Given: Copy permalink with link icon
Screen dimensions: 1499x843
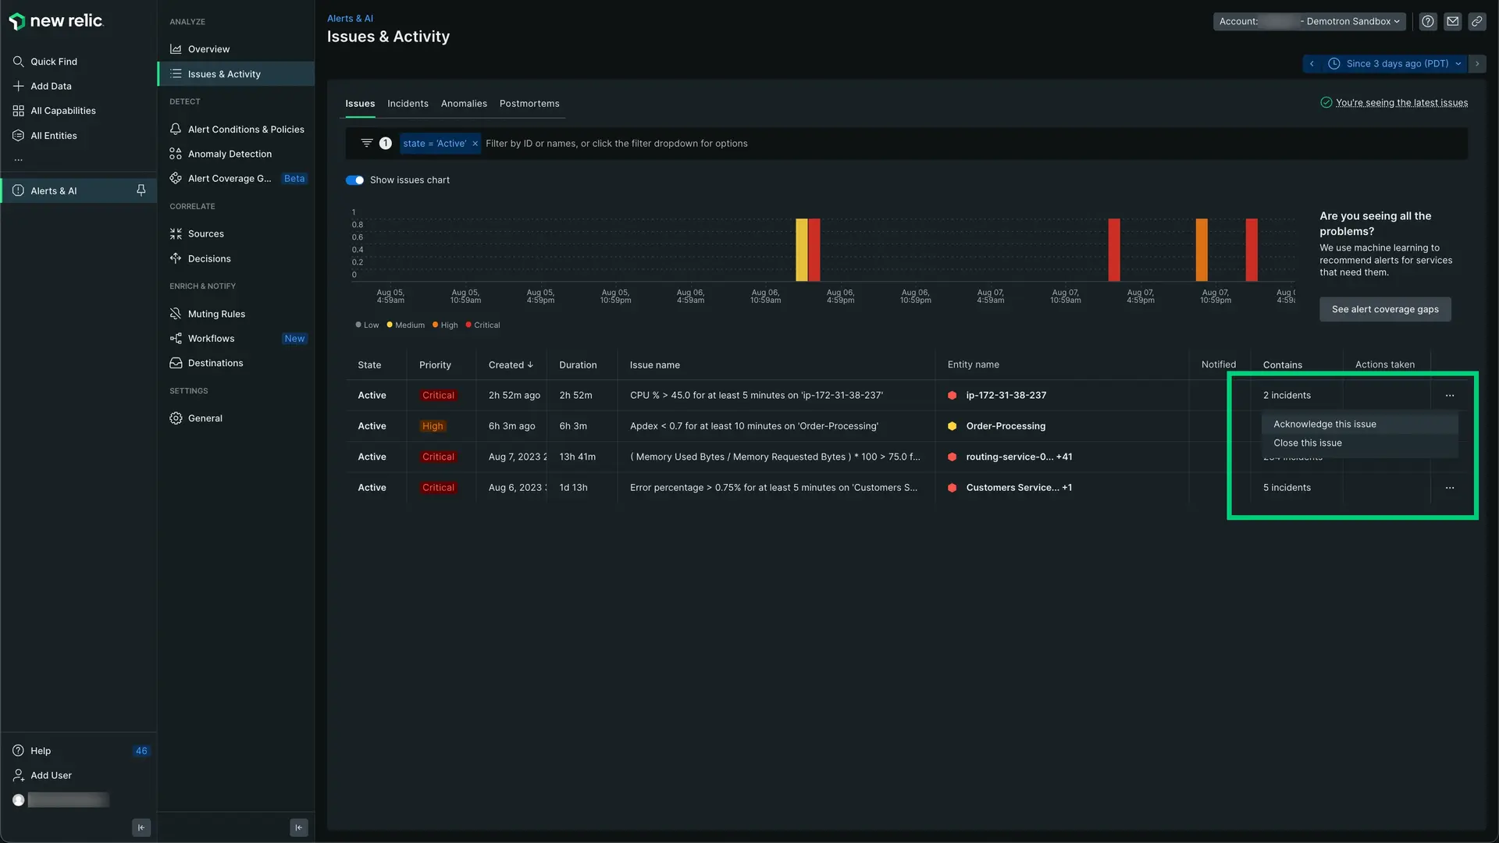Looking at the screenshot, I should [x=1477, y=22].
